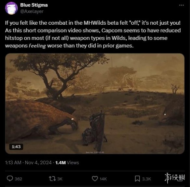The image size is (190, 187).
Task: Open Blue Stigma's profile avatar
Action: [11, 8]
